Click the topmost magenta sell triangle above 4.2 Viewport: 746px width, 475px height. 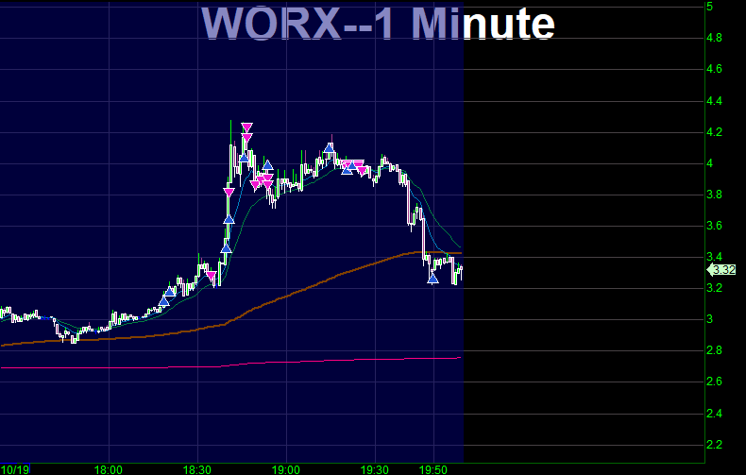pyautogui.click(x=246, y=127)
